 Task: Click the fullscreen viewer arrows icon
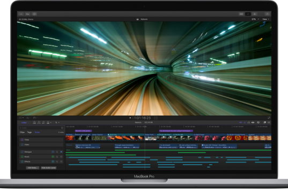269,118
